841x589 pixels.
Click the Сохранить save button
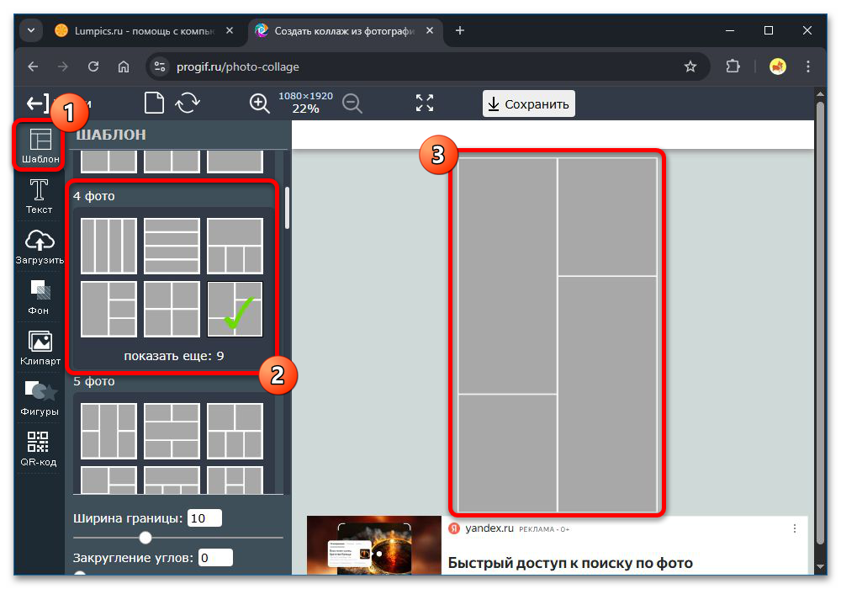click(x=529, y=104)
